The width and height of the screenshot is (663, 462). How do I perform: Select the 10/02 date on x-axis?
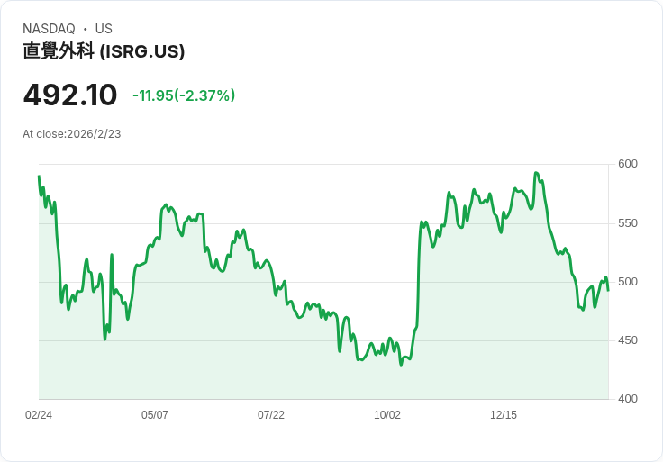(x=387, y=415)
